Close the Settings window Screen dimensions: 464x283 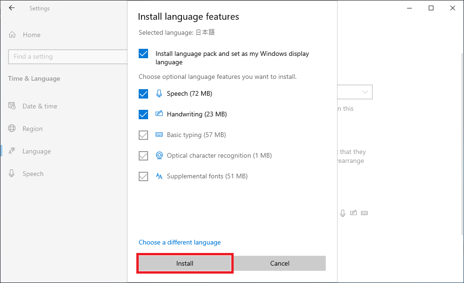(x=453, y=8)
